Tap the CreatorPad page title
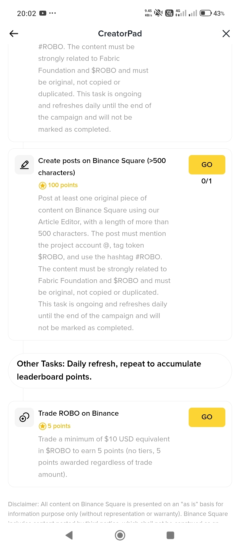 pos(120,33)
